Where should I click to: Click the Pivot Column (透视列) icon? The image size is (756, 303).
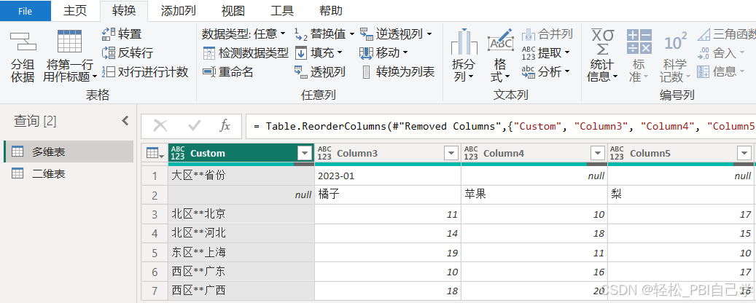301,72
